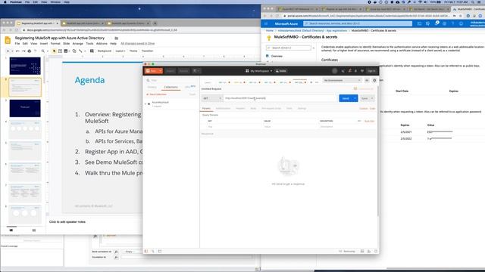Open the No Environment dropdown in Postman
The image size is (485, 272).
pyautogui.click(x=342, y=80)
